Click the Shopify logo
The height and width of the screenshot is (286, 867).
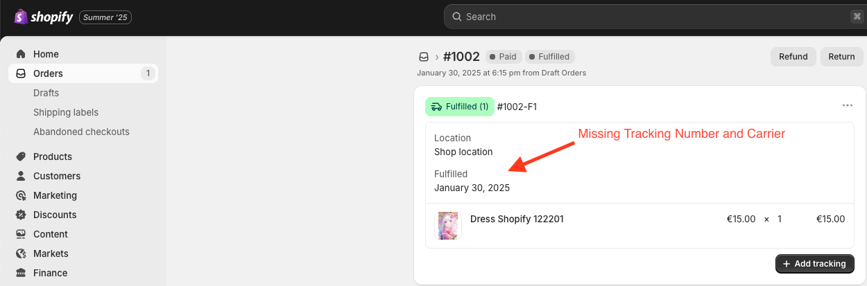tap(44, 17)
